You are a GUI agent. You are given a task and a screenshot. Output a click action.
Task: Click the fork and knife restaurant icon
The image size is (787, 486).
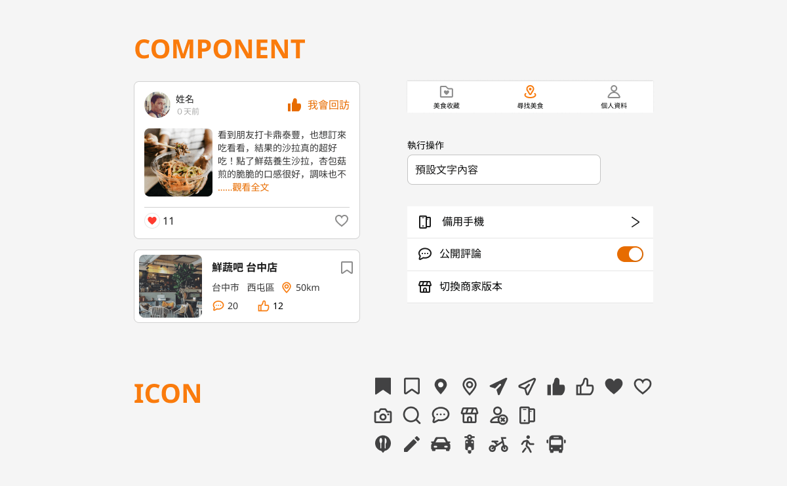(383, 444)
